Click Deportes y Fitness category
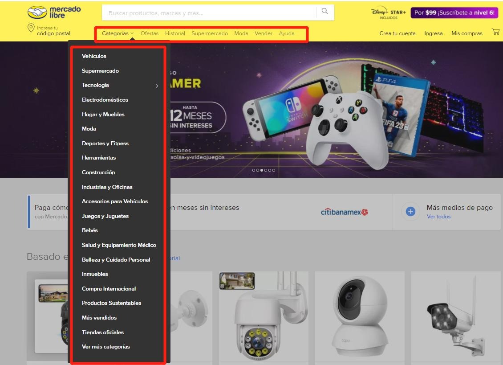 click(105, 144)
